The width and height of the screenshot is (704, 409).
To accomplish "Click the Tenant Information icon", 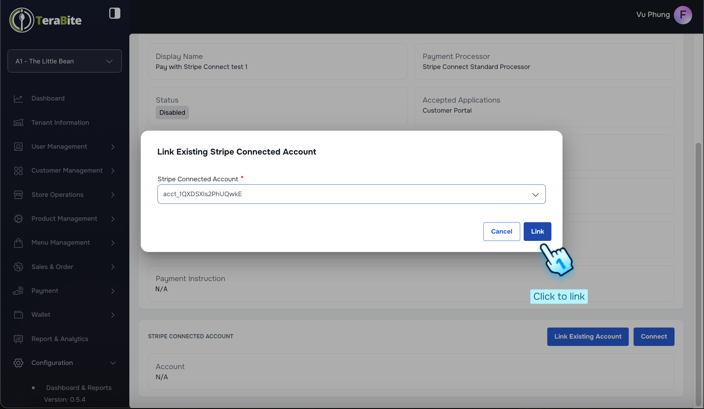I will pyautogui.click(x=18, y=123).
